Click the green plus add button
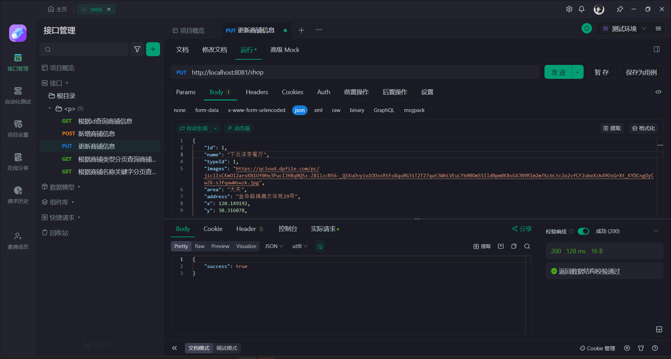The image size is (671, 359). click(153, 49)
